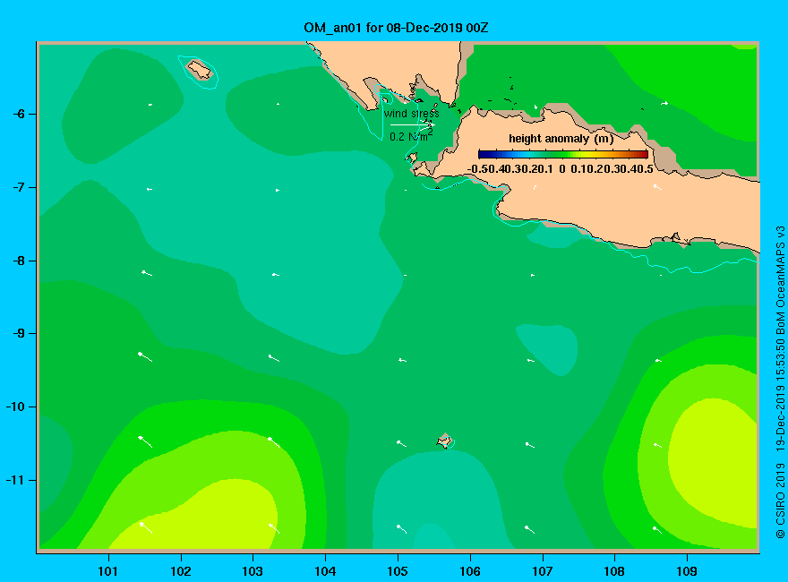Click the CSIRO 2019 copyright timestamp text
Viewport: 788px width, 582px height.
780,382
